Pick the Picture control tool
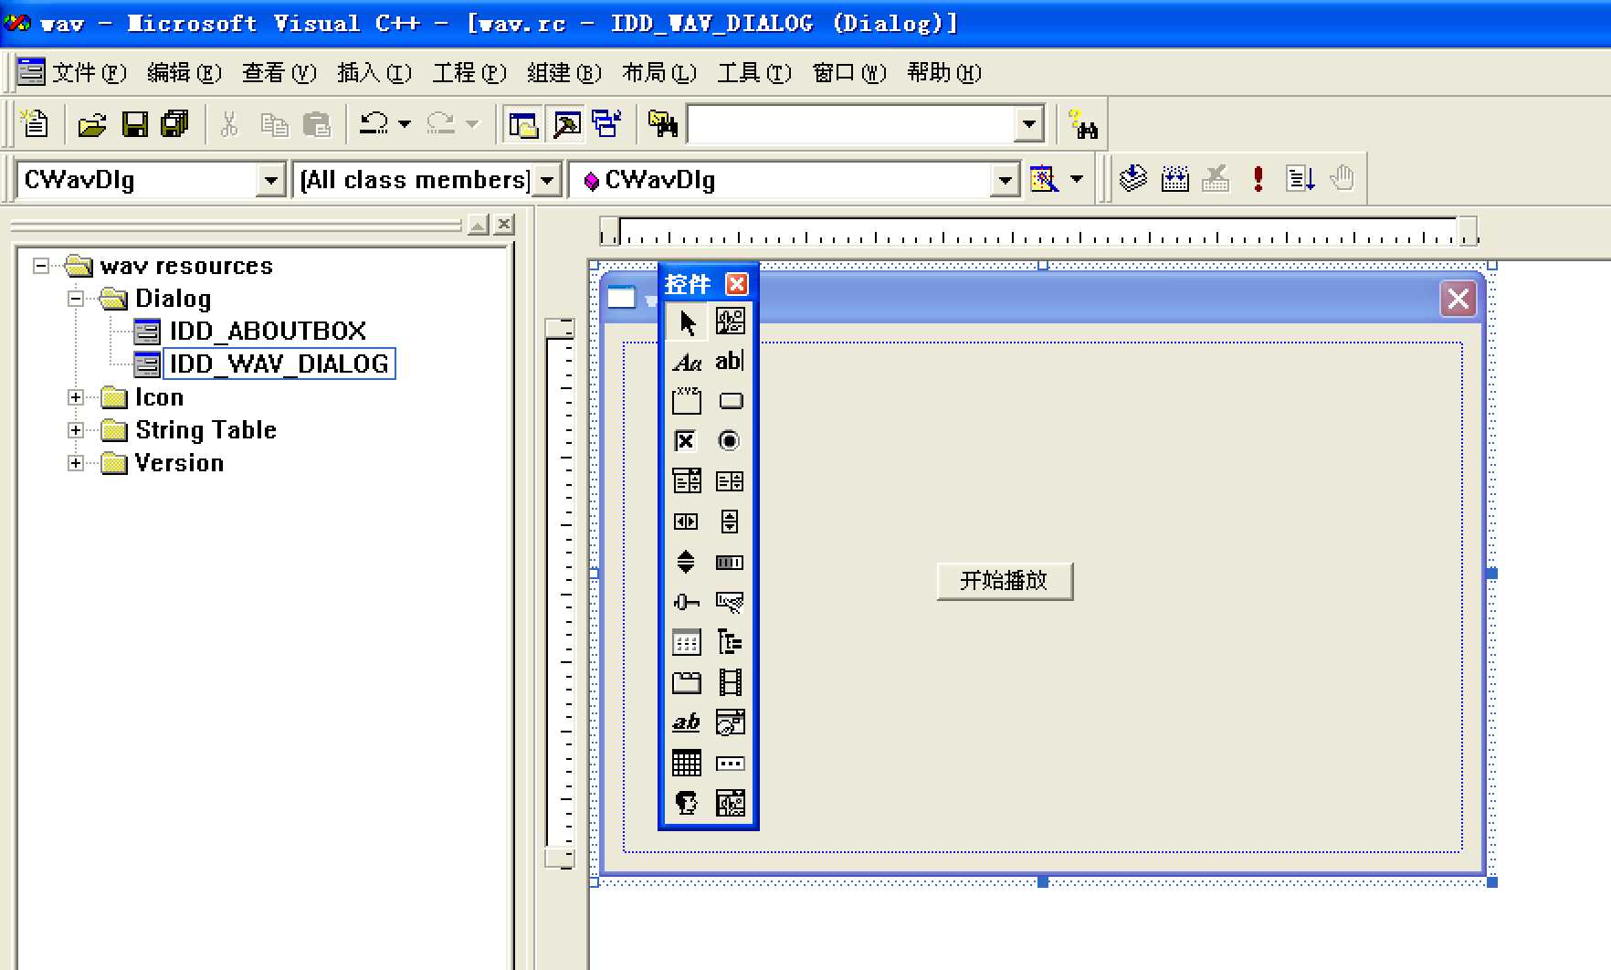This screenshot has width=1611, height=970. tap(730, 322)
